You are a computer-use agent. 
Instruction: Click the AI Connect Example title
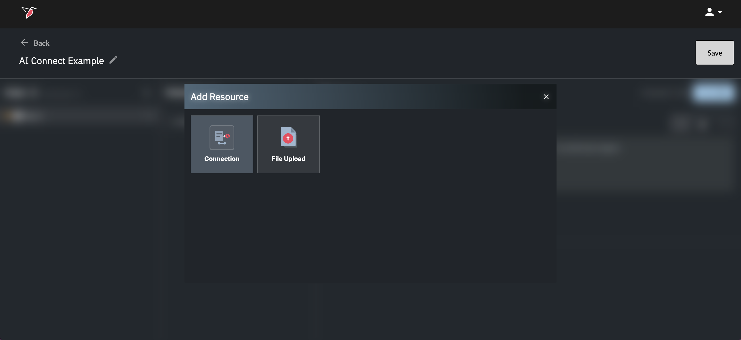point(61,61)
